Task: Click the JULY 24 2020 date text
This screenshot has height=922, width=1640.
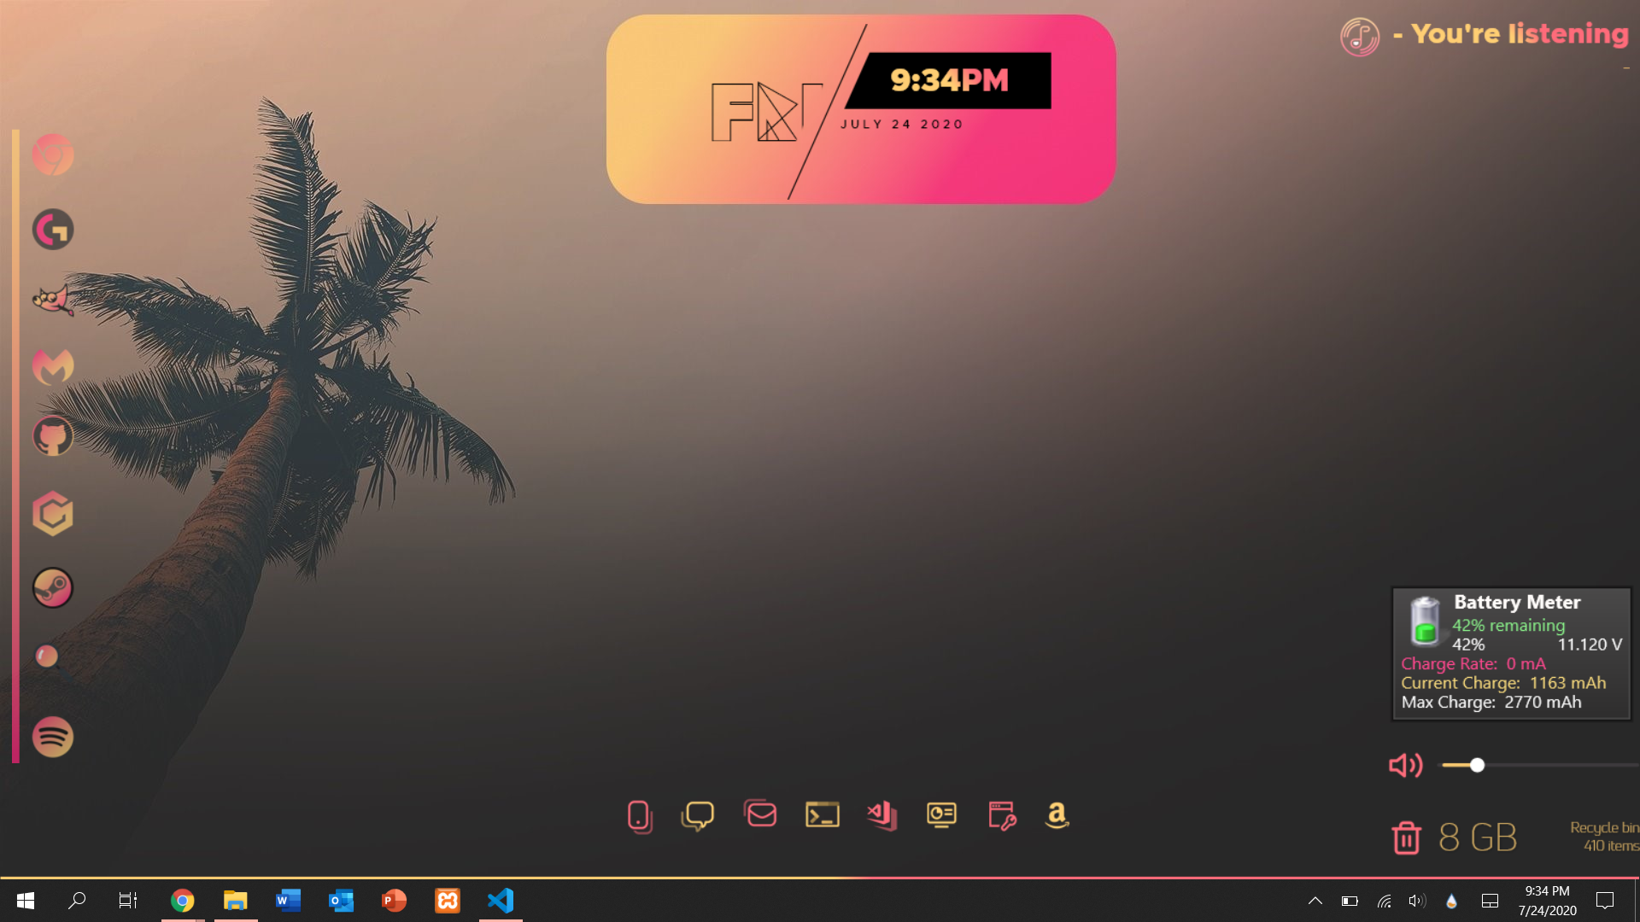Action: (x=901, y=124)
